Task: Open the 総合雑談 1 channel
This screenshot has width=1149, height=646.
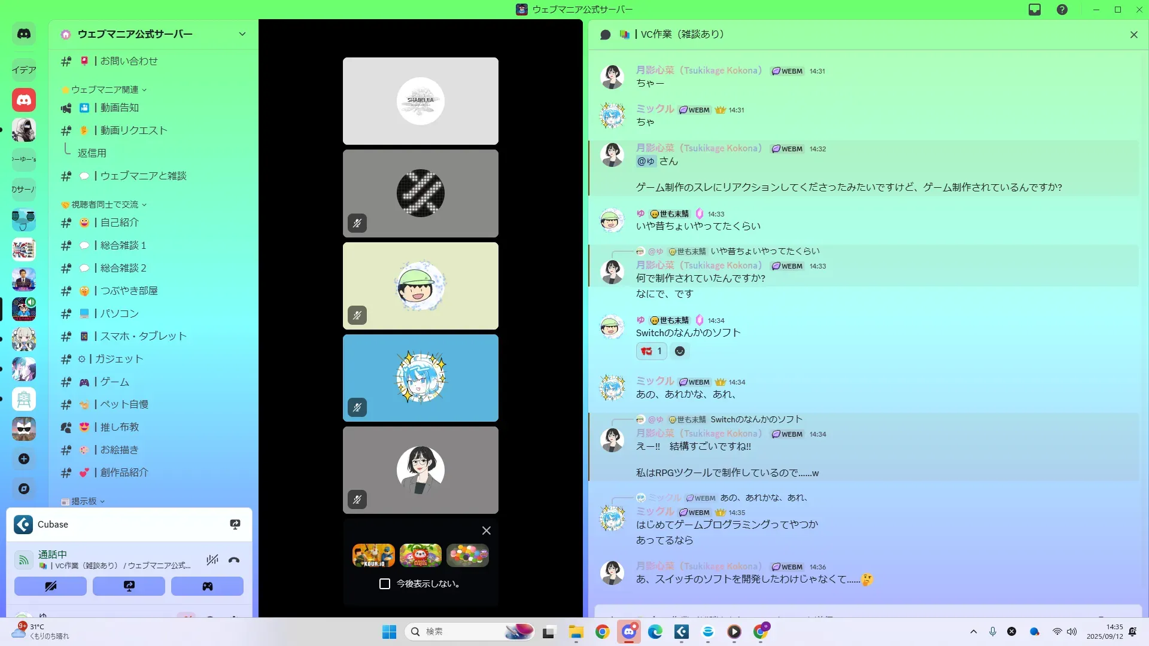Action: (123, 245)
